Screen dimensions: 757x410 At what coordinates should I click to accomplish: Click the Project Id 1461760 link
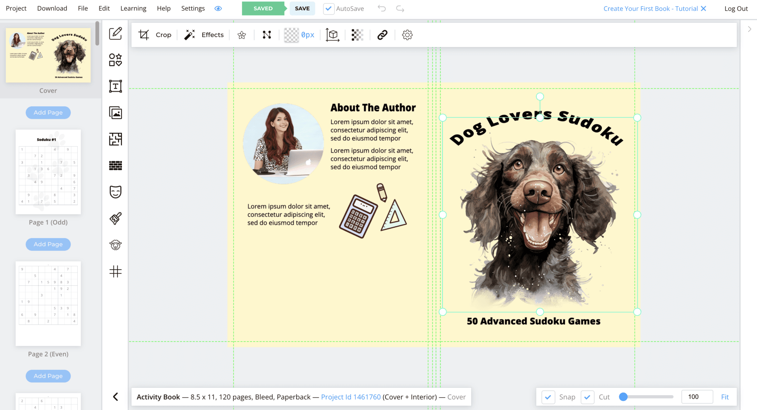point(350,397)
